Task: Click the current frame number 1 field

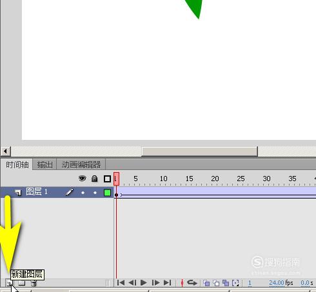Action: tap(250, 283)
